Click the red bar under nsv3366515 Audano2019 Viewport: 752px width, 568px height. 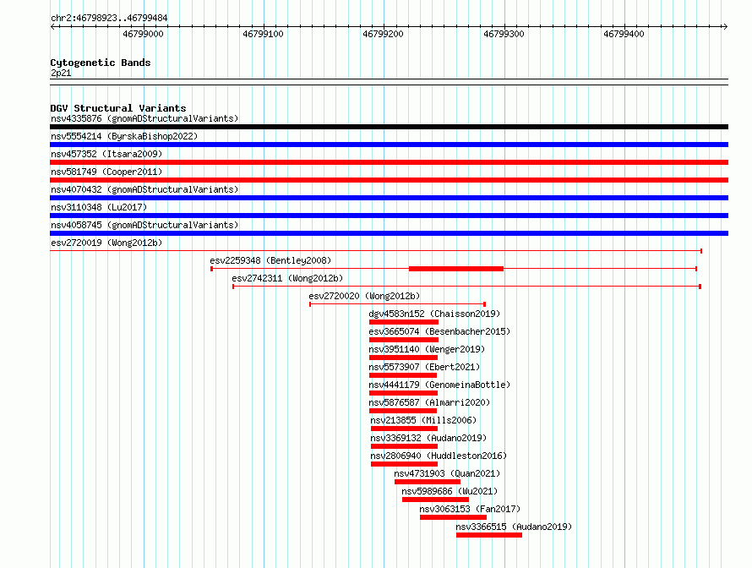point(489,535)
